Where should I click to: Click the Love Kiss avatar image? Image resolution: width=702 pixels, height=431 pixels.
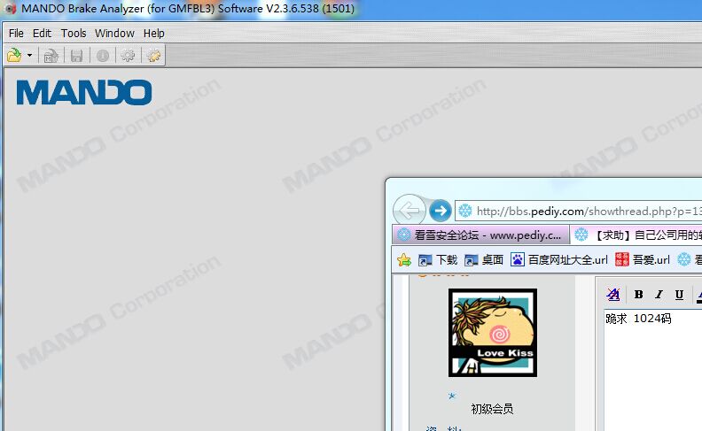coord(493,333)
